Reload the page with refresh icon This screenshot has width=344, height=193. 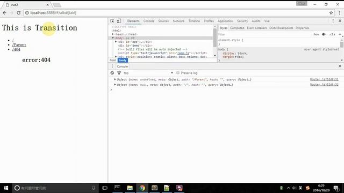19,13
